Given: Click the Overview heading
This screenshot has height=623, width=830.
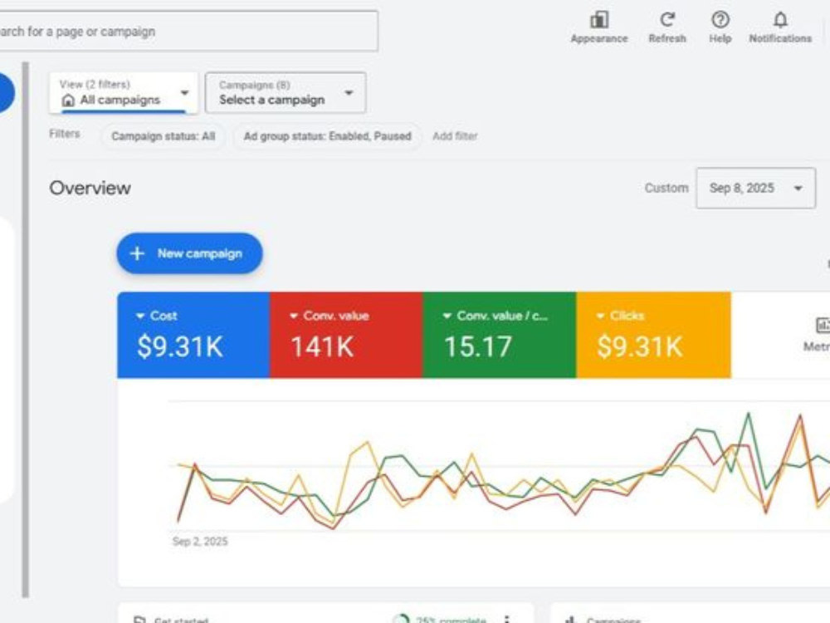Looking at the screenshot, I should click(x=90, y=188).
